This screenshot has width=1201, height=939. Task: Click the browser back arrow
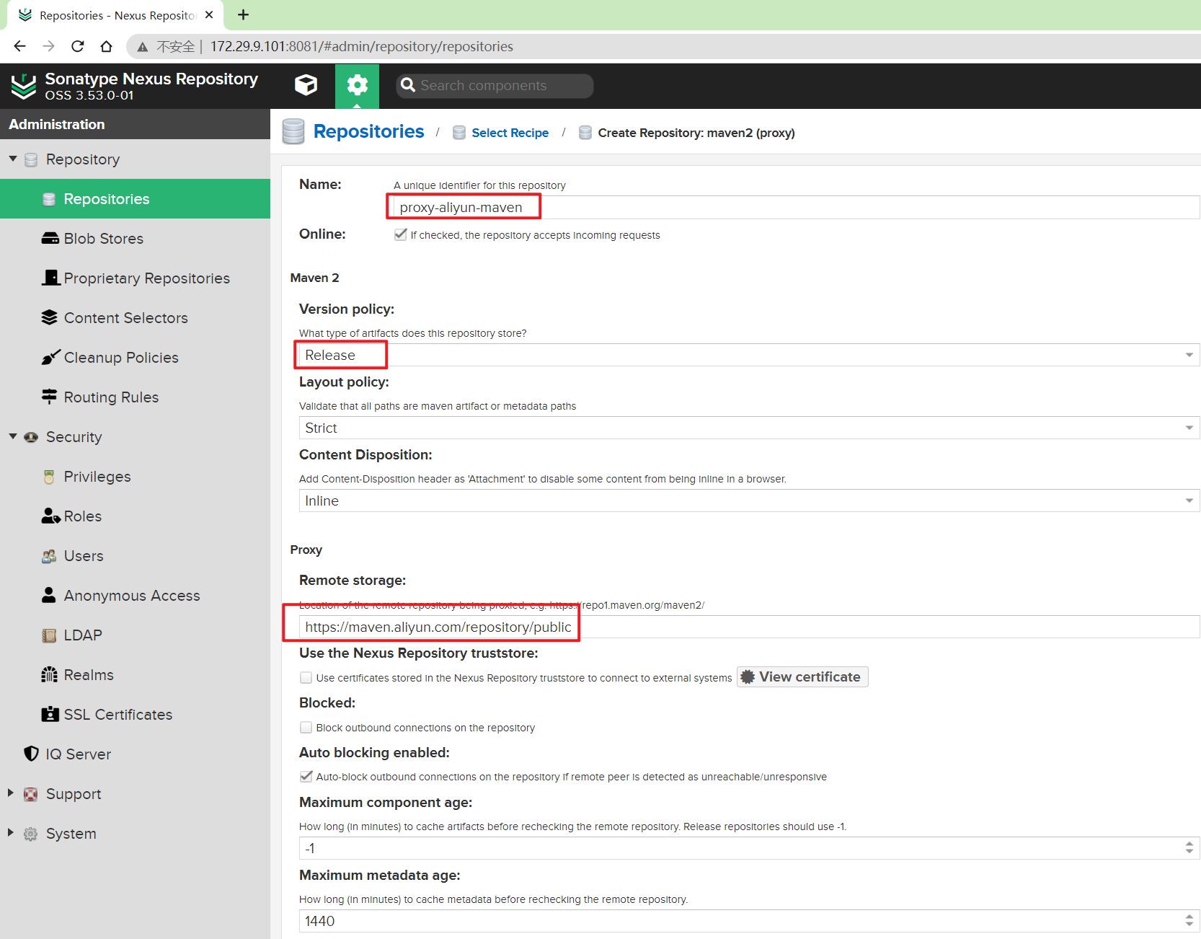[19, 46]
